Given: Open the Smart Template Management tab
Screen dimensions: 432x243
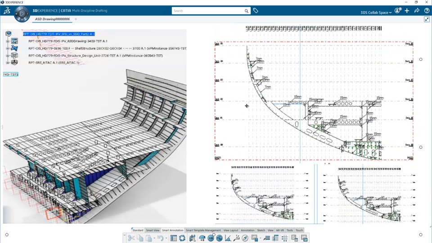Looking at the screenshot, I should pos(203,230).
